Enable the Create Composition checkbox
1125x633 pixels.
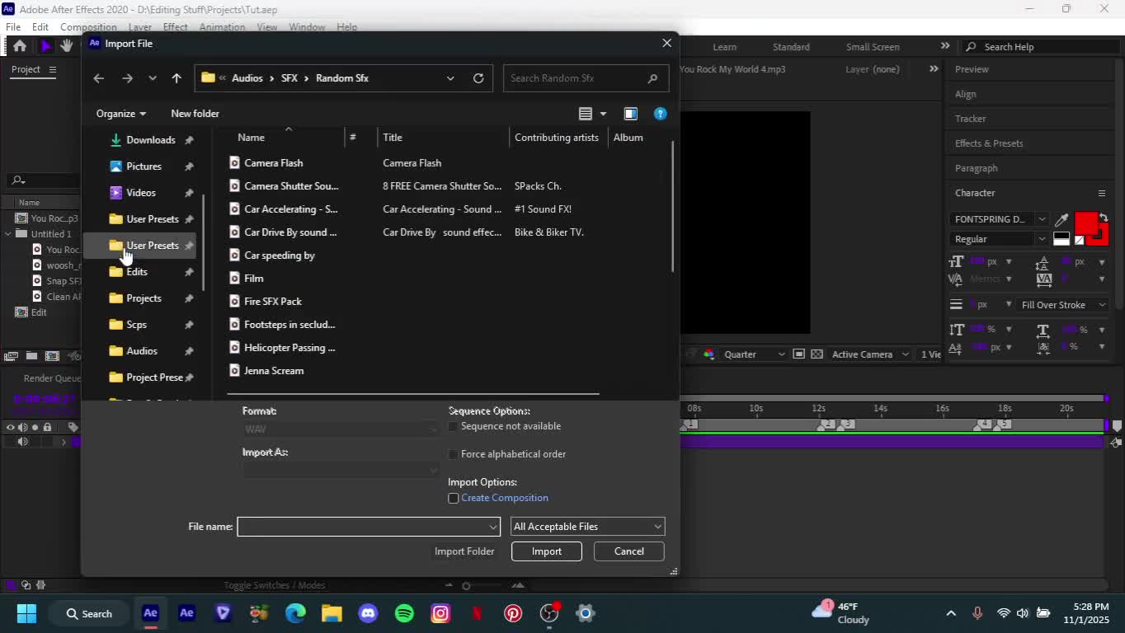pos(453,498)
